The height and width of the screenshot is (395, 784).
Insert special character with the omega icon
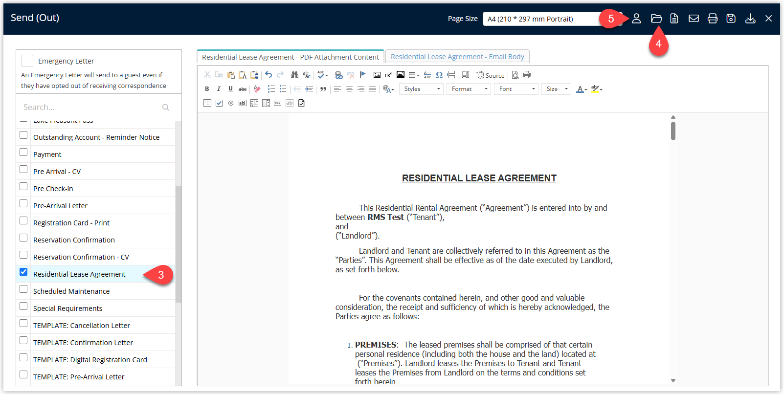click(x=439, y=75)
